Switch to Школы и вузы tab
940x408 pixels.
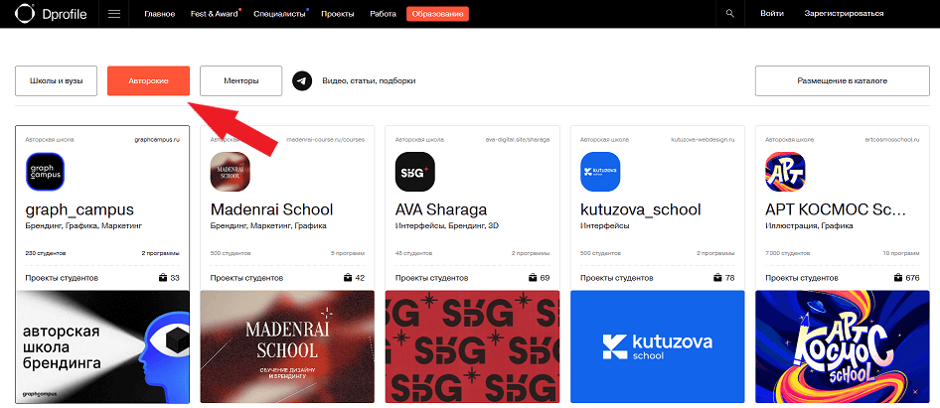coord(57,80)
